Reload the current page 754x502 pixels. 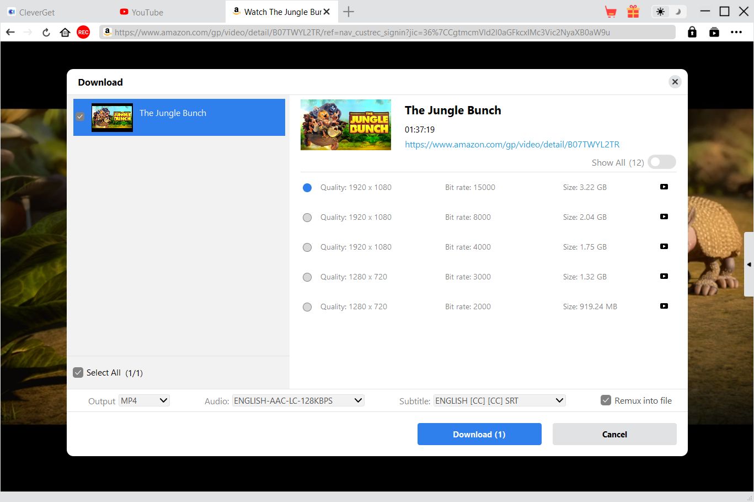click(x=46, y=32)
